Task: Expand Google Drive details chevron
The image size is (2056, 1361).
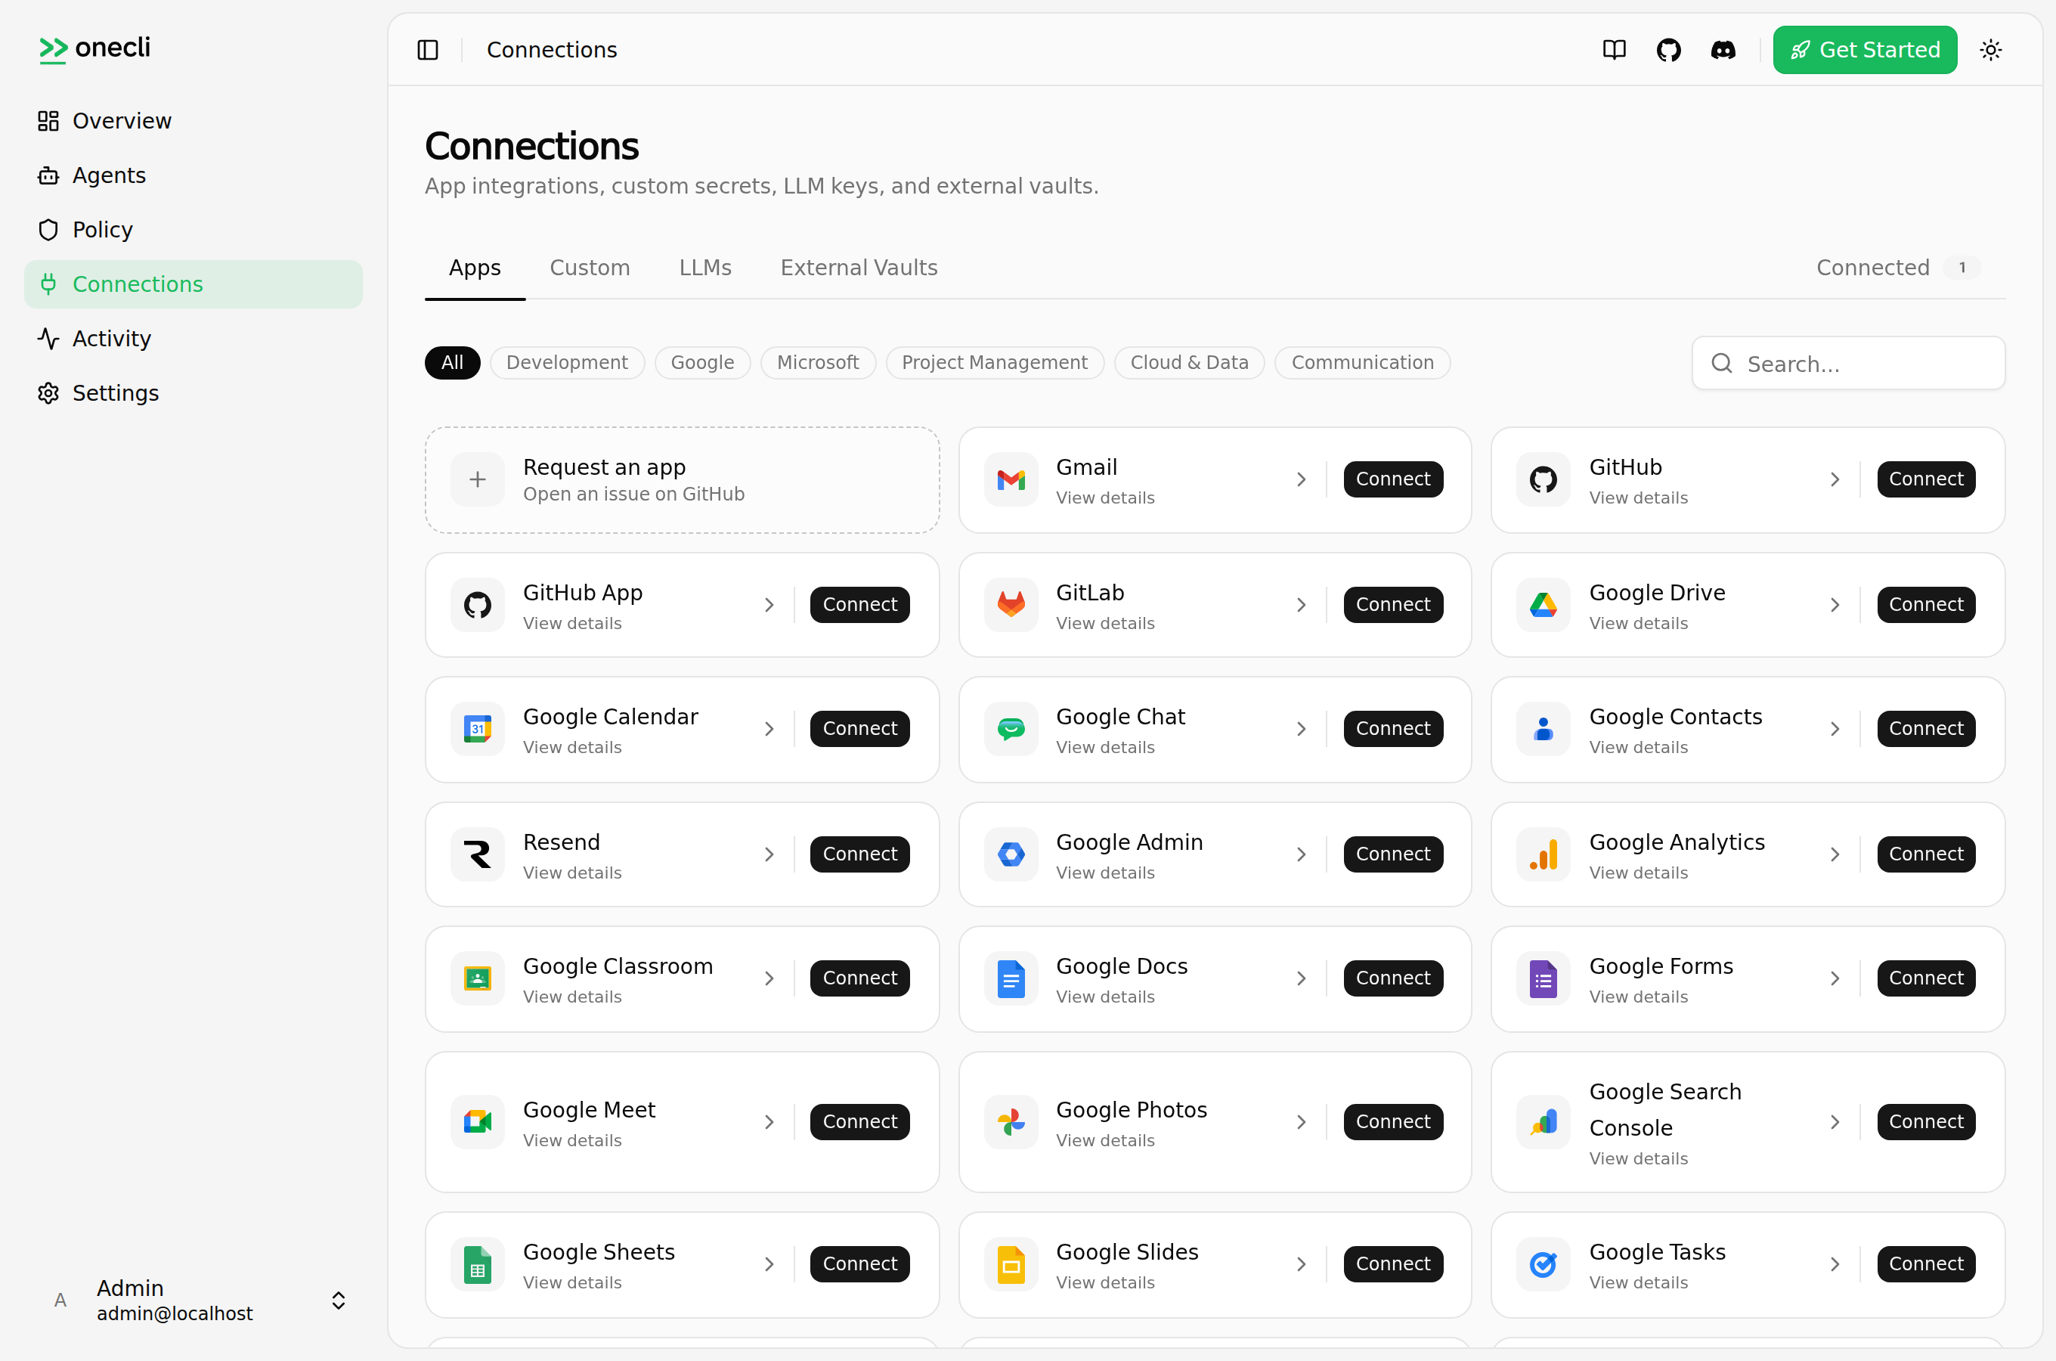Action: (x=1835, y=604)
